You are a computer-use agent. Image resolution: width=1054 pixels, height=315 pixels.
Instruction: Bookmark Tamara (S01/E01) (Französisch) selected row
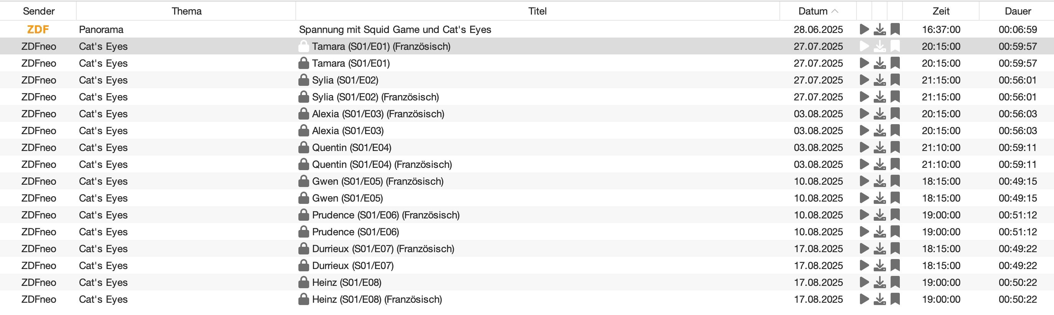[895, 46]
